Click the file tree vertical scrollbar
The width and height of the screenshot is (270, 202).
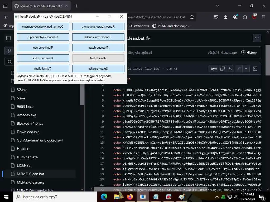(x=82, y=94)
